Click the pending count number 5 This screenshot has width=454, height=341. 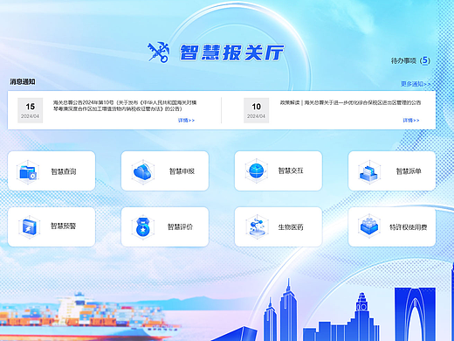pyautogui.click(x=425, y=60)
